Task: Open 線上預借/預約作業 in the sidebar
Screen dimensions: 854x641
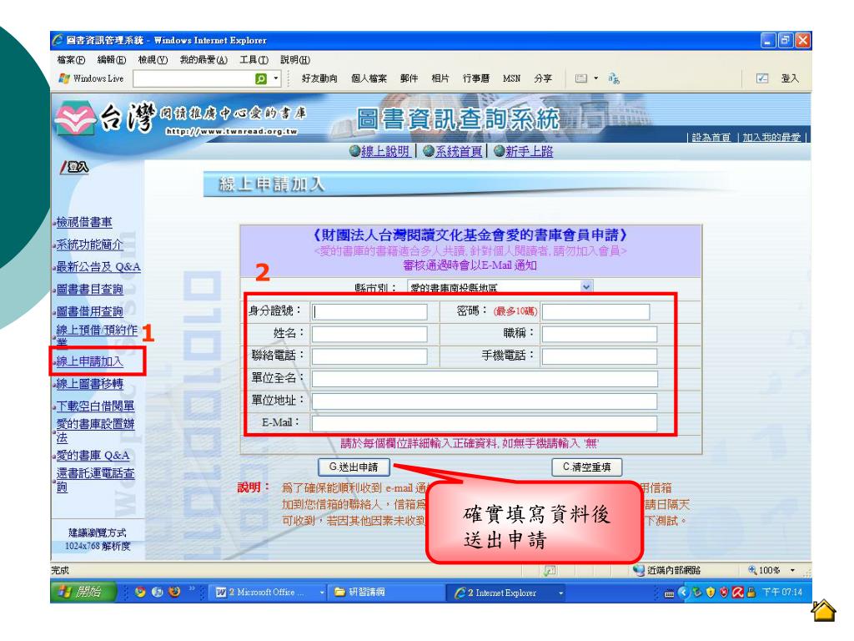Action: pos(97,335)
